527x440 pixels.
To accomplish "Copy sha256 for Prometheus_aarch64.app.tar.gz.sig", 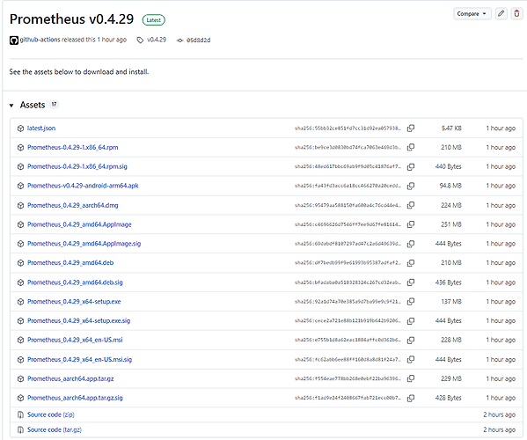I will pos(410,398).
